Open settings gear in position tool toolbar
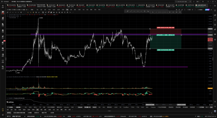The height and width of the screenshot is (118, 217). [170, 12]
